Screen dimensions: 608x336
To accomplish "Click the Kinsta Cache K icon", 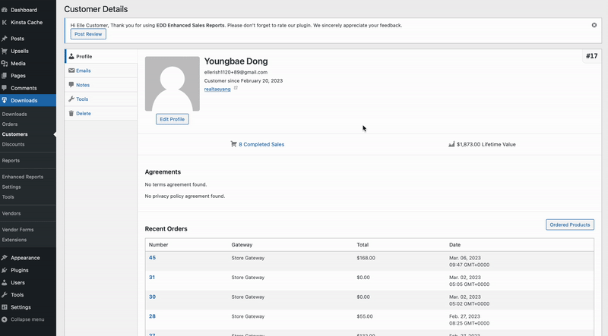I will pyautogui.click(x=5, y=23).
